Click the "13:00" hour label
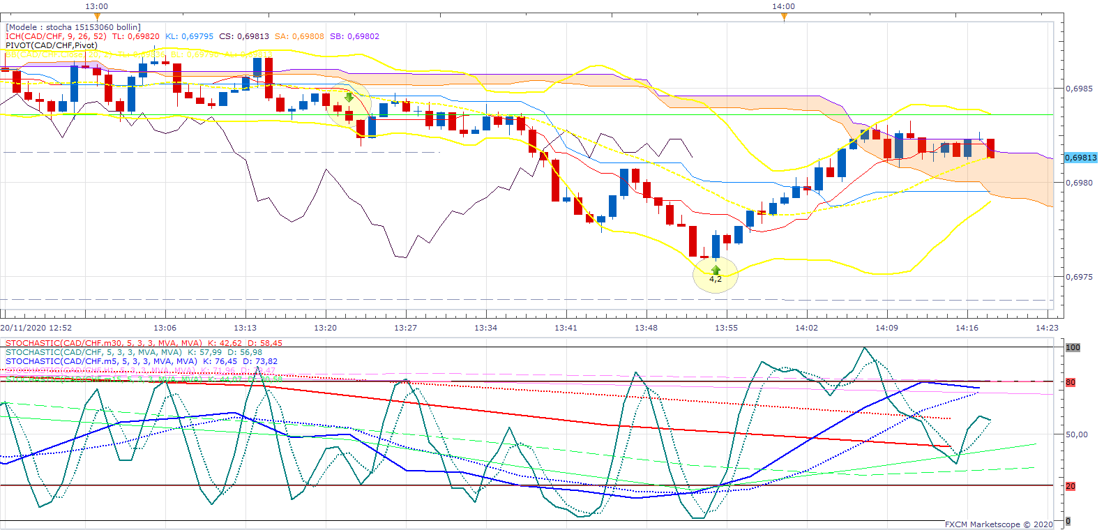Viewport: 1104px width, 530px height. (96, 6)
